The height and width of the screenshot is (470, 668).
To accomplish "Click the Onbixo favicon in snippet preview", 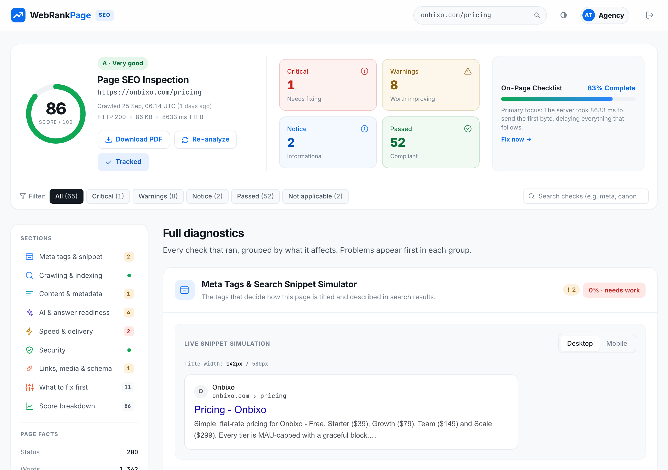I will tap(201, 391).
